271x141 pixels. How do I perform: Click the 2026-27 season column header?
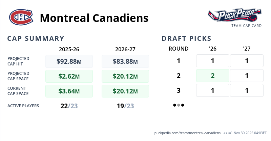click(125, 49)
